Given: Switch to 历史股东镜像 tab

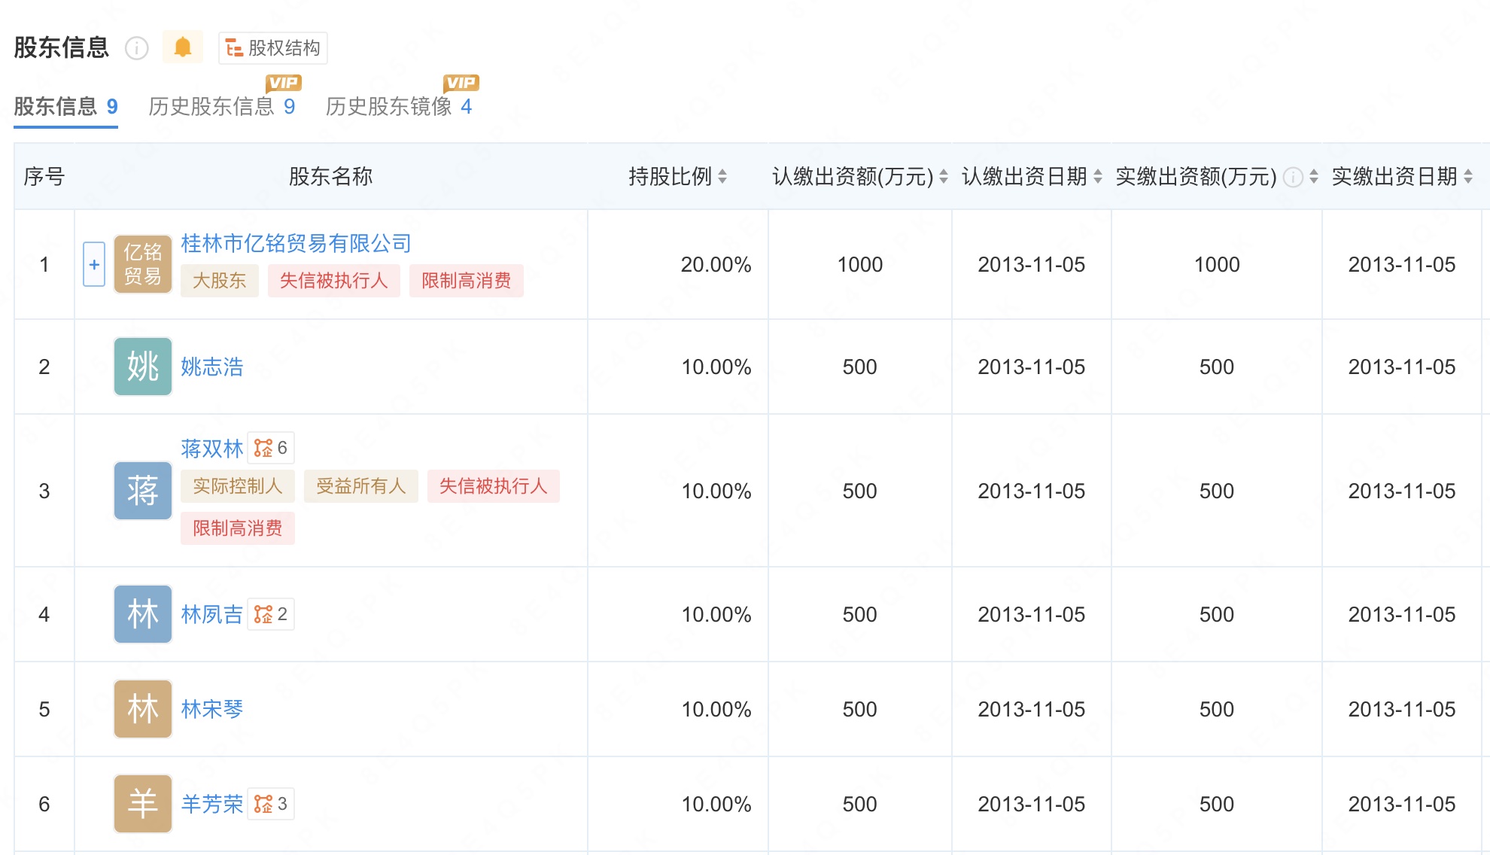Looking at the screenshot, I should [x=398, y=107].
